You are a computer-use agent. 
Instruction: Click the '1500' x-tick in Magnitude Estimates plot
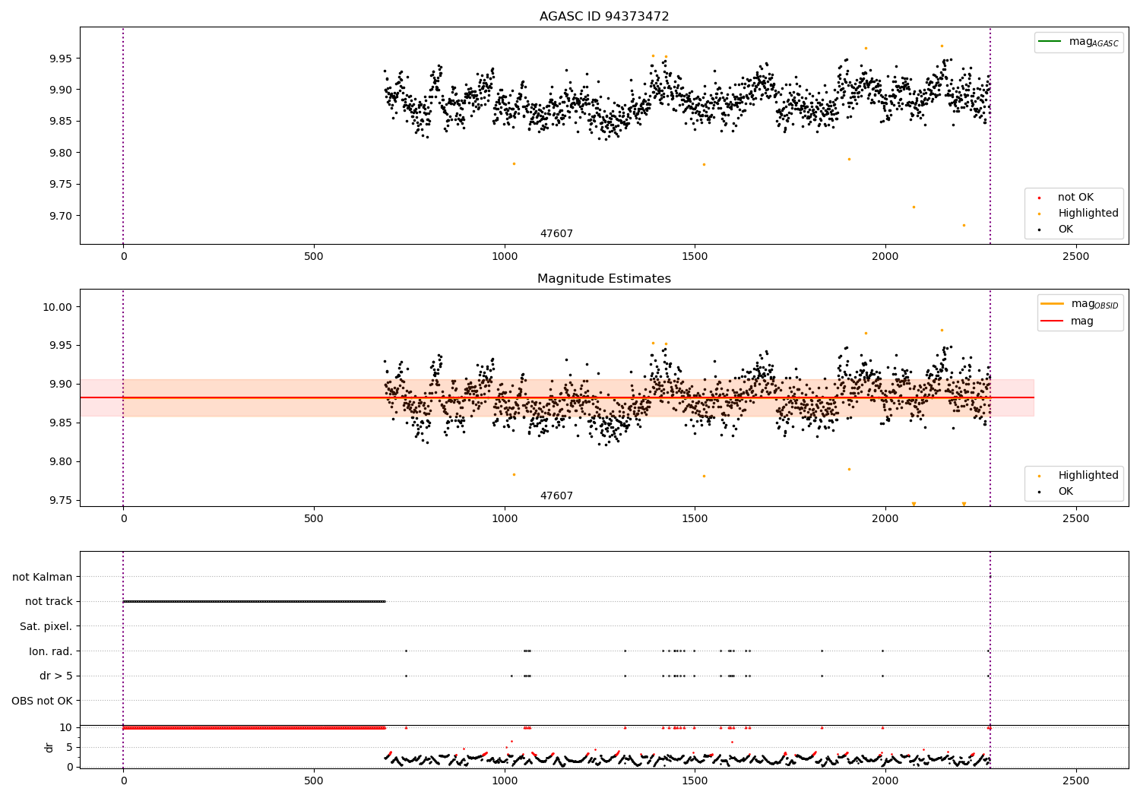pos(695,519)
